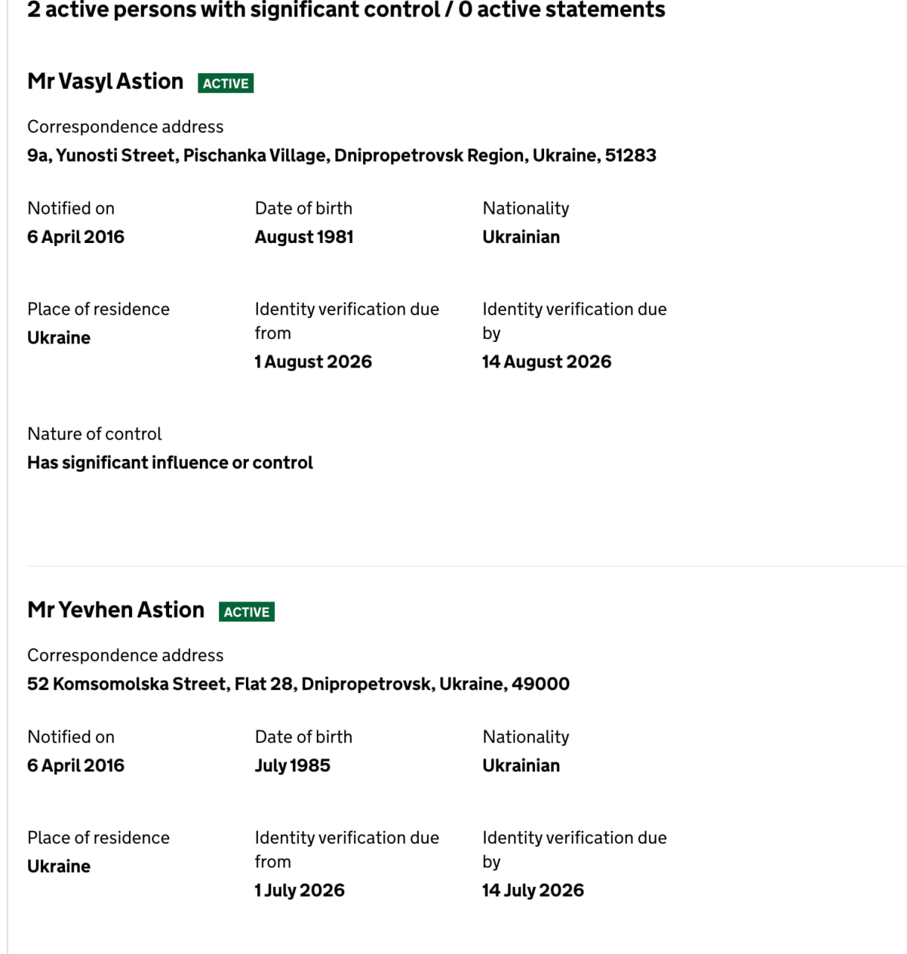Screen dimensions: 907x954
Task: Click the ACTIVE badge beside Yevhen Astion
Action: [x=247, y=612]
